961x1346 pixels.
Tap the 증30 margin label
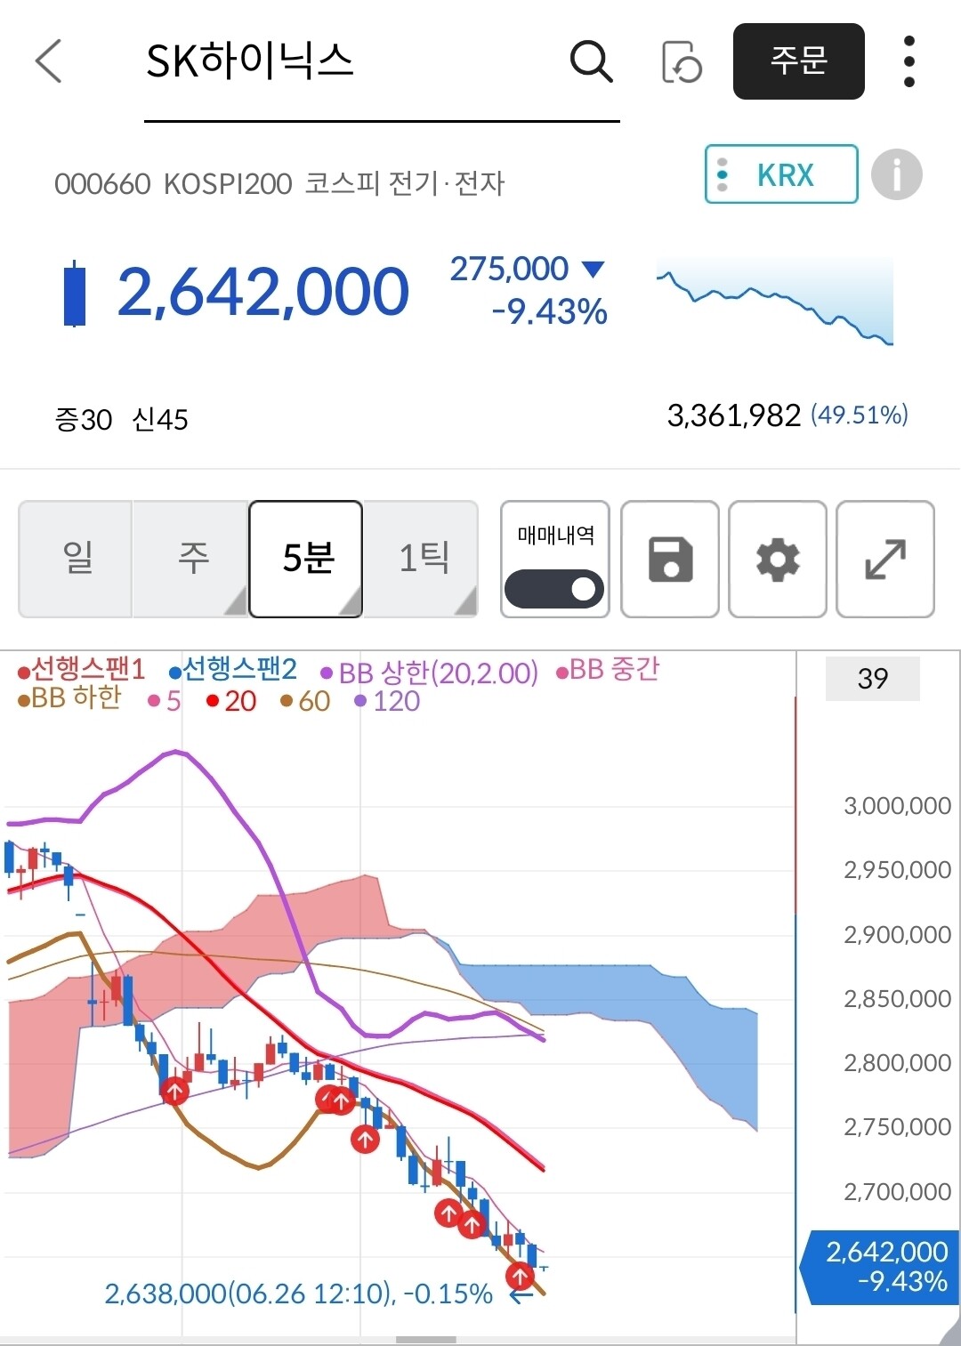[84, 419]
